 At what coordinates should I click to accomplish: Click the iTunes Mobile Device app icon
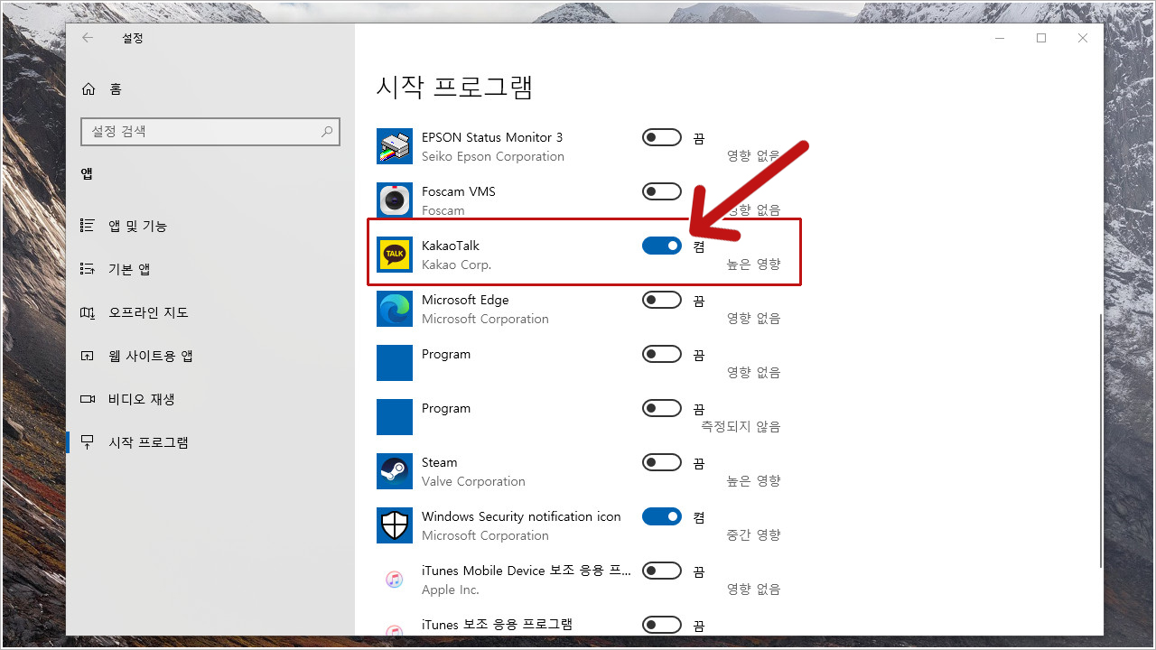[x=395, y=580]
